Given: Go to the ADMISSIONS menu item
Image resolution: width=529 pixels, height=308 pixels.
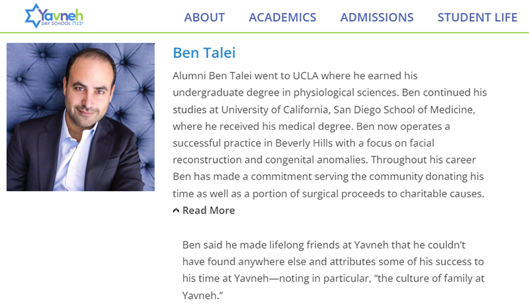Looking at the screenshot, I should 376,17.
